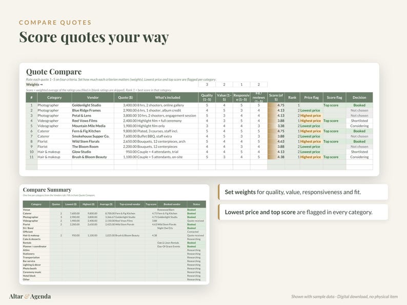This screenshot has height=305, width=407.
Task: Select the Officiant row in Compare Summary
Action: coord(114,232)
